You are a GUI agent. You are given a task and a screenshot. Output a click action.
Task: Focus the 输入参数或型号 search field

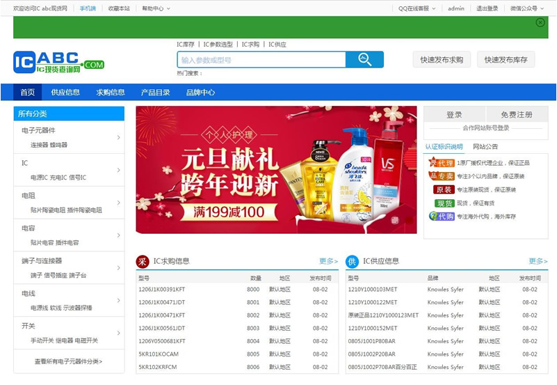point(261,60)
